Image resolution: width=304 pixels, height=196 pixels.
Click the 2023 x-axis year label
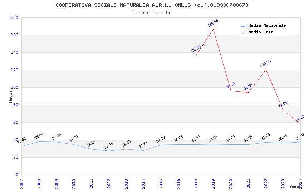point(283,184)
